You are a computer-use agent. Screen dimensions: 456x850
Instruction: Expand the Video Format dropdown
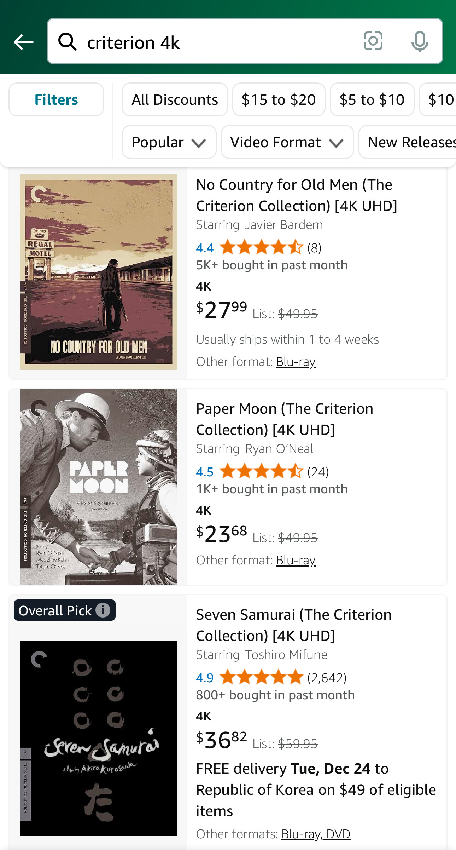click(287, 142)
